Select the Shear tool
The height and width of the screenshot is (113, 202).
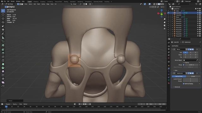pos(3,82)
